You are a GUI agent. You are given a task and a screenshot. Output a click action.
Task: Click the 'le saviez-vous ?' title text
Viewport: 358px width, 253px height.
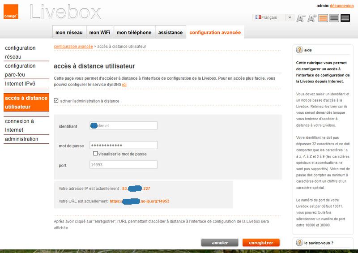pyautogui.click(x=319, y=243)
